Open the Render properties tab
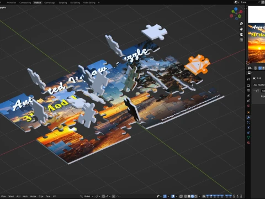Screen dimensions: 265x199 click(x=248, y=85)
